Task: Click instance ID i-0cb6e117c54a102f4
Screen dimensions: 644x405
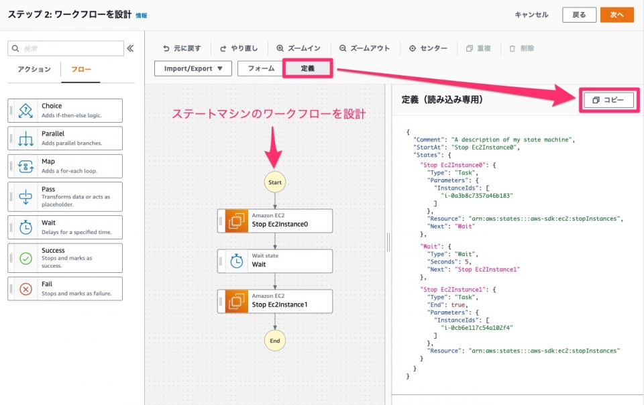Action: [x=477, y=328]
